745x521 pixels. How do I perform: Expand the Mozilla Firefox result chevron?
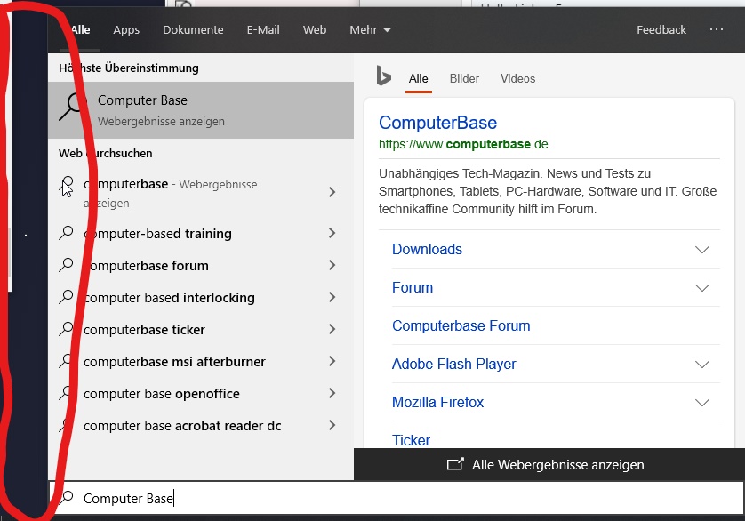[702, 403]
